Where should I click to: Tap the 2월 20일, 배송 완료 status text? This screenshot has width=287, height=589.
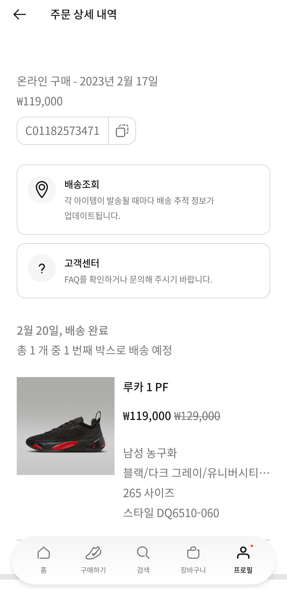[x=62, y=330]
